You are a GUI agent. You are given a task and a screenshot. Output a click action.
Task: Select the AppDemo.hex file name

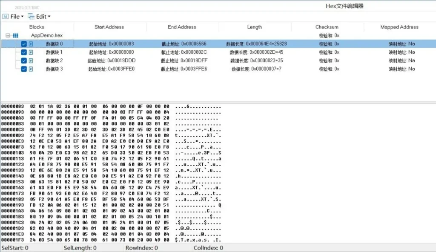click(46, 36)
